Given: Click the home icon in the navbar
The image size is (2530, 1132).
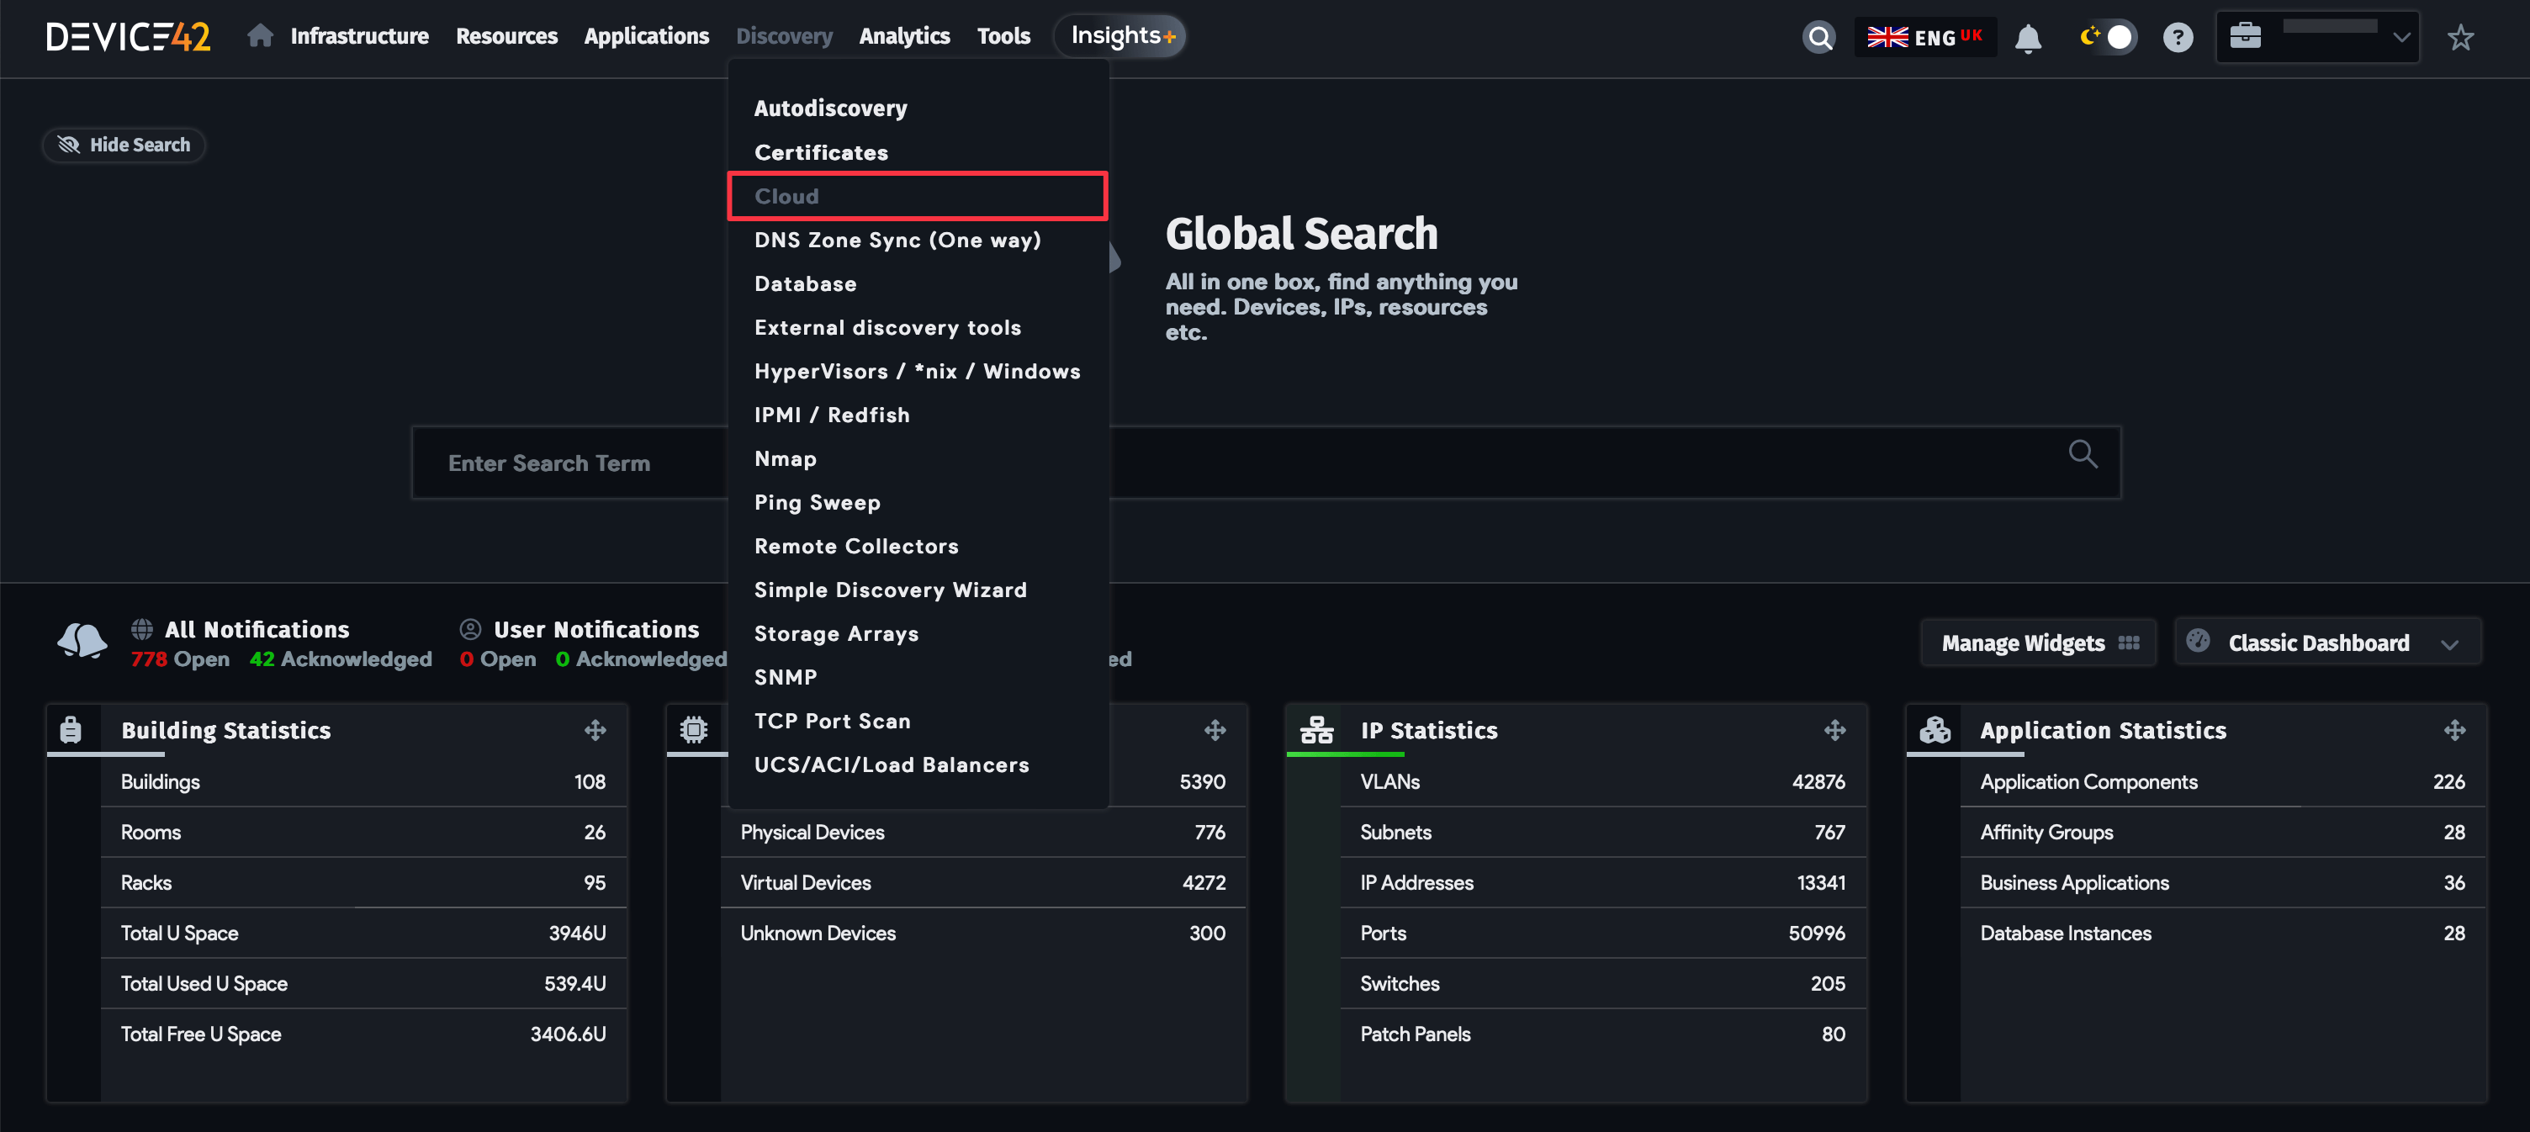Looking at the screenshot, I should coord(259,36).
